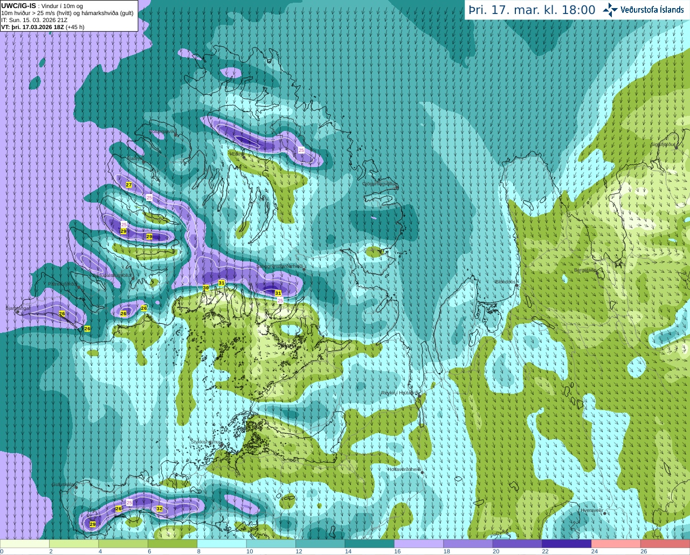Screen dimensions: 690x555
Task: Click the yellow '30' gust label
Action: coord(205,288)
